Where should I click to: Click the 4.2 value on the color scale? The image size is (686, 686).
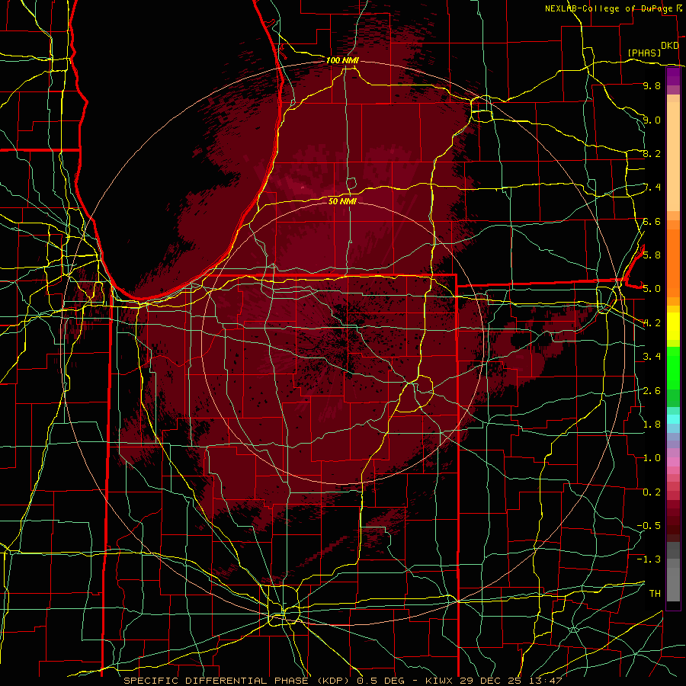(x=652, y=323)
